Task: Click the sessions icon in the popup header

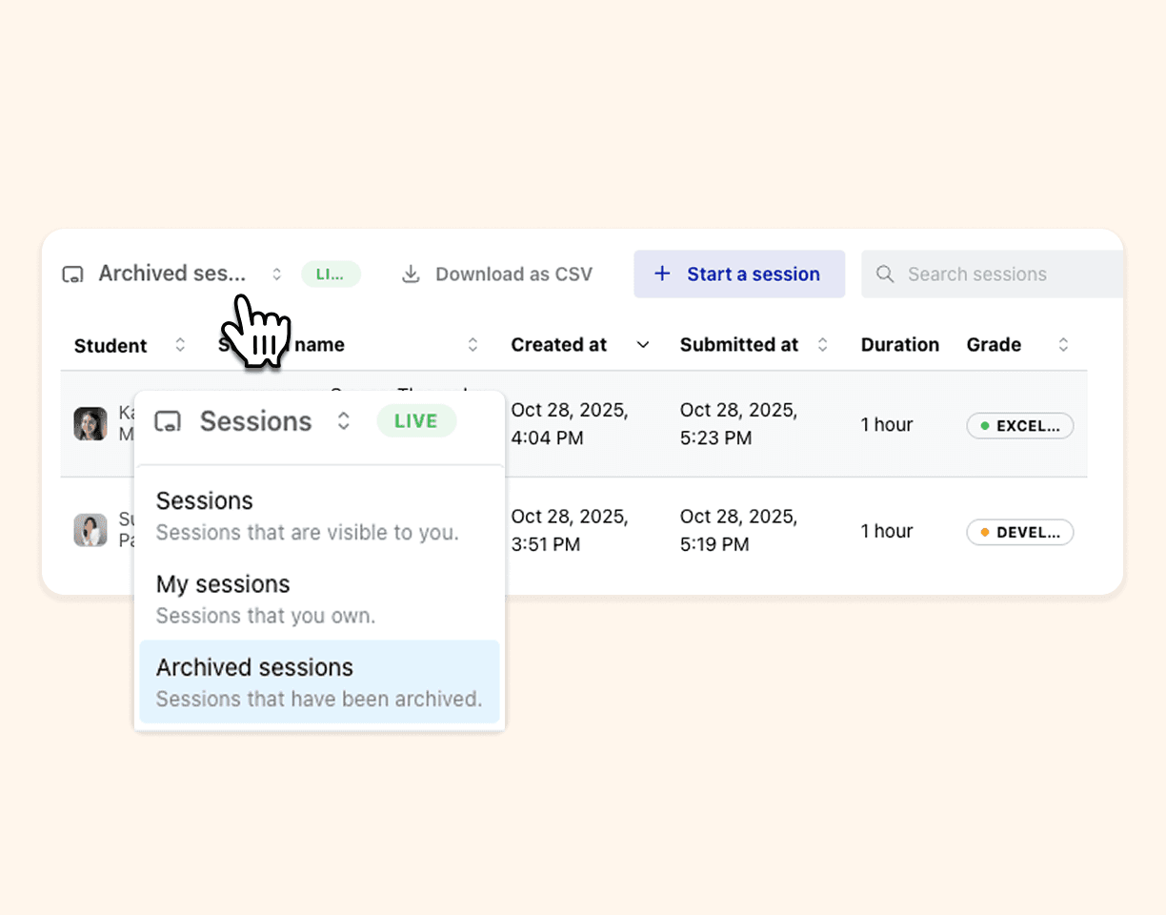Action: (x=169, y=421)
